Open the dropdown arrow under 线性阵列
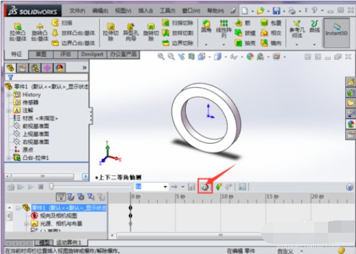356x254 pixels. pos(223,45)
